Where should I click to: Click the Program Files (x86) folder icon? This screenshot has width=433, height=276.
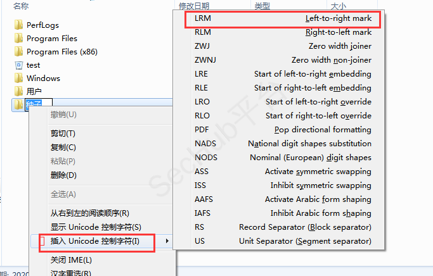18,51
